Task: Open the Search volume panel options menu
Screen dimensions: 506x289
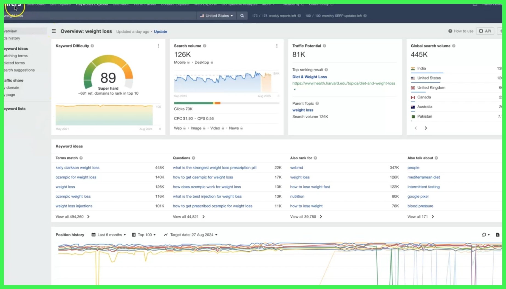Action: tap(277, 46)
